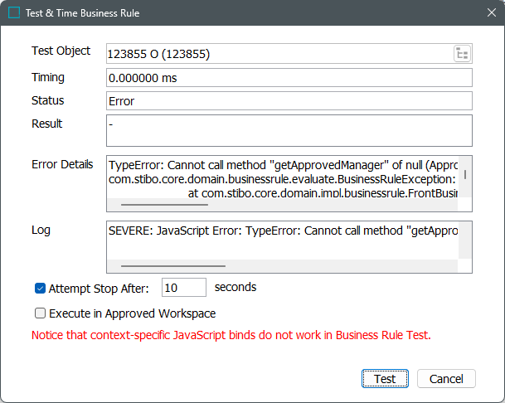Image resolution: width=505 pixels, height=403 pixels.
Task: Click the Test Object input field
Action: point(278,54)
